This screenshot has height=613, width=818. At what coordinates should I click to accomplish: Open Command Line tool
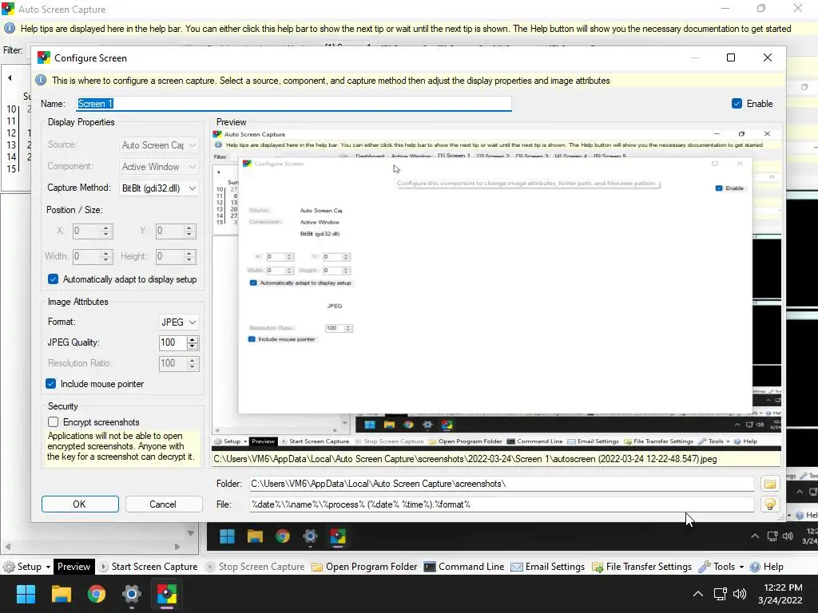(x=464, y=567)
